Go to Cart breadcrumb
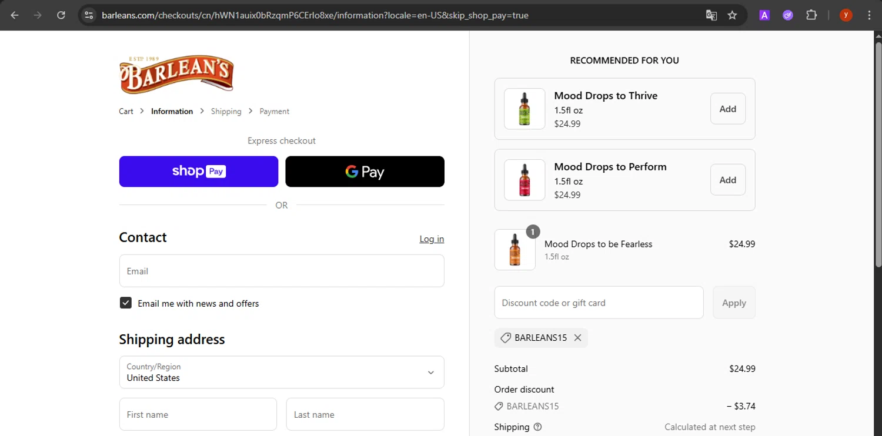The height and width of the screenshot is (436, 882). [x=126, y=111]
